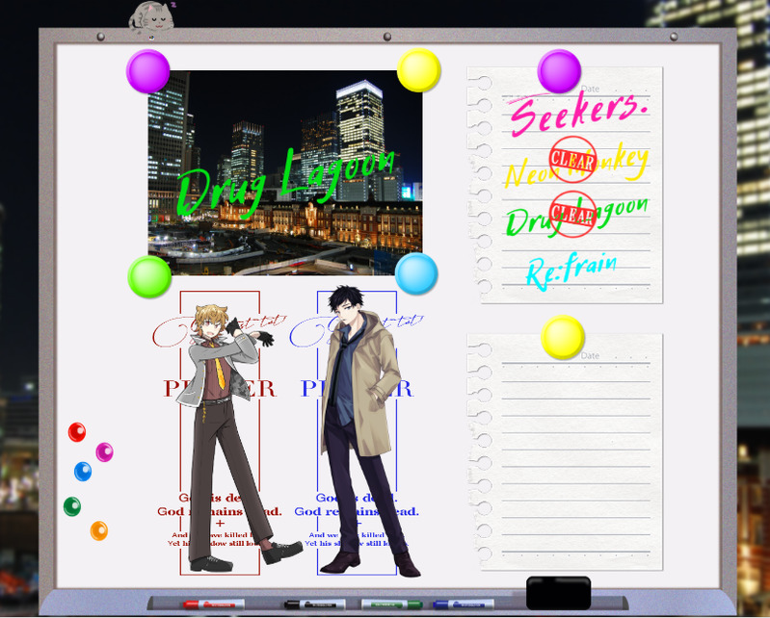Pick the light blue magnet on the photo

416,273
